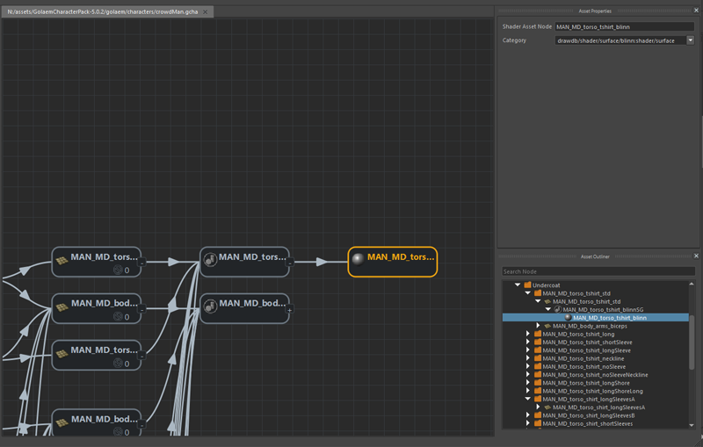Expand the MAN_MD_bod... shading group plus toggle

pos(290,309)
